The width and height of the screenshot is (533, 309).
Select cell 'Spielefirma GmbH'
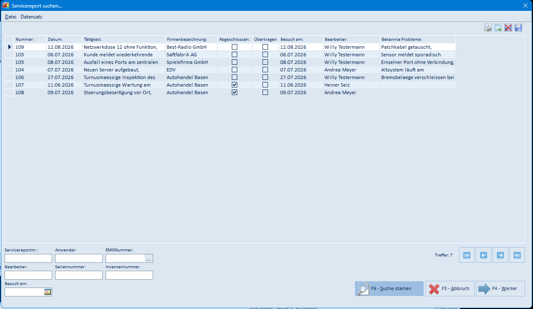191,62
